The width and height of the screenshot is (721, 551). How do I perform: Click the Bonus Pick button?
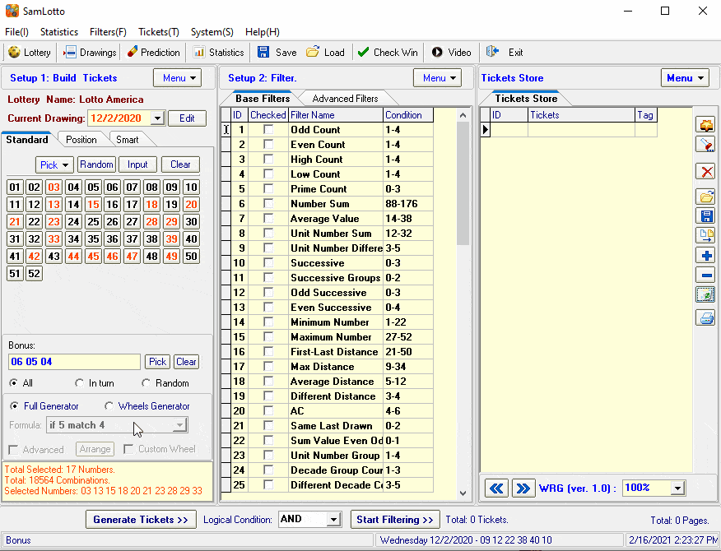tap(157, 362)
